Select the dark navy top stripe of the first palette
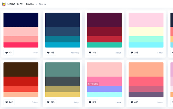Image resolution: width=173 pixels, height=109 pixels. tap(21, 20)
